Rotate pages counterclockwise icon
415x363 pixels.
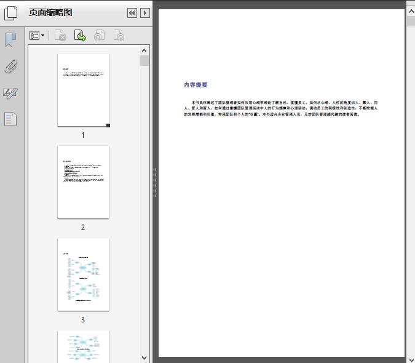tap(99, 36)
